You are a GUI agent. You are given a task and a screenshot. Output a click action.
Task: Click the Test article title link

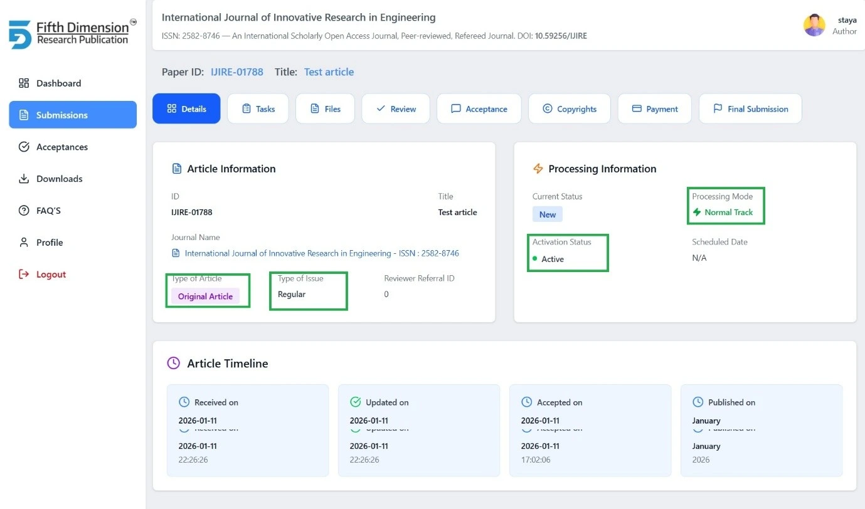point(329,72)
